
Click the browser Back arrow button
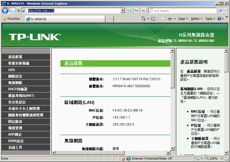[x=5, y=11]
